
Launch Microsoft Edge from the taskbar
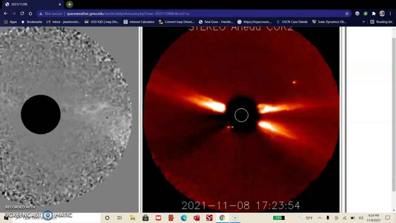point(184,218)
